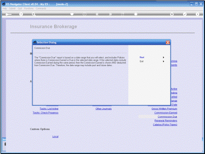Expand the arrow beside Next

163,57
